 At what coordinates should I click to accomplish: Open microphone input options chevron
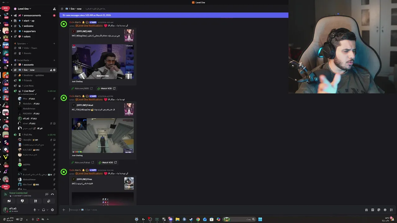tap(38, 210)
